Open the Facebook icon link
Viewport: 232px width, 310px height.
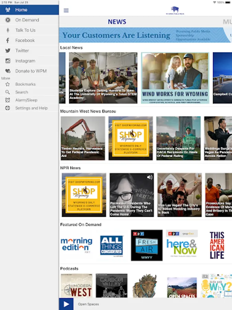(8, 40)
